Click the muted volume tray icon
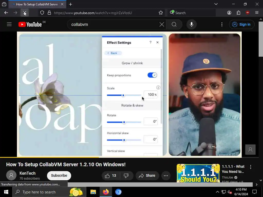 pos(230,192)
